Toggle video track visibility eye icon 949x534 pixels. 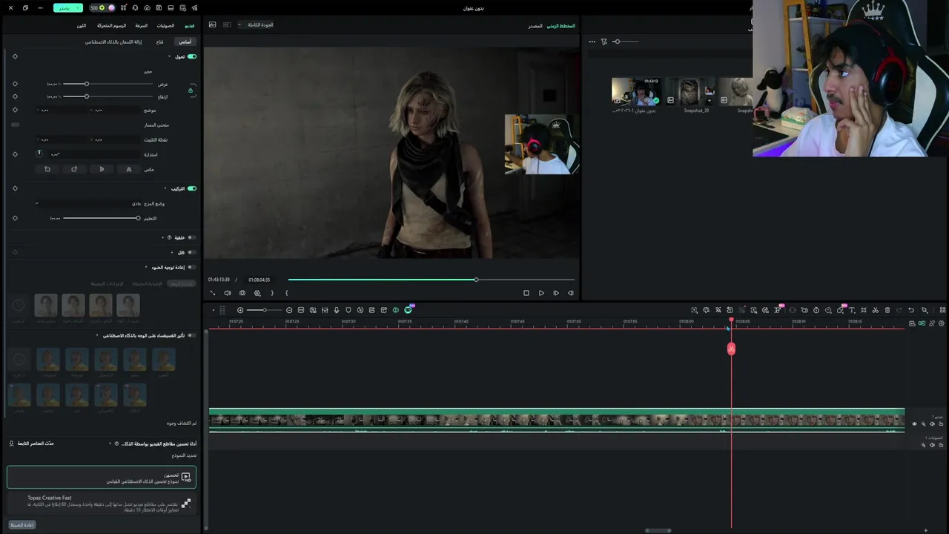(914, 424)
